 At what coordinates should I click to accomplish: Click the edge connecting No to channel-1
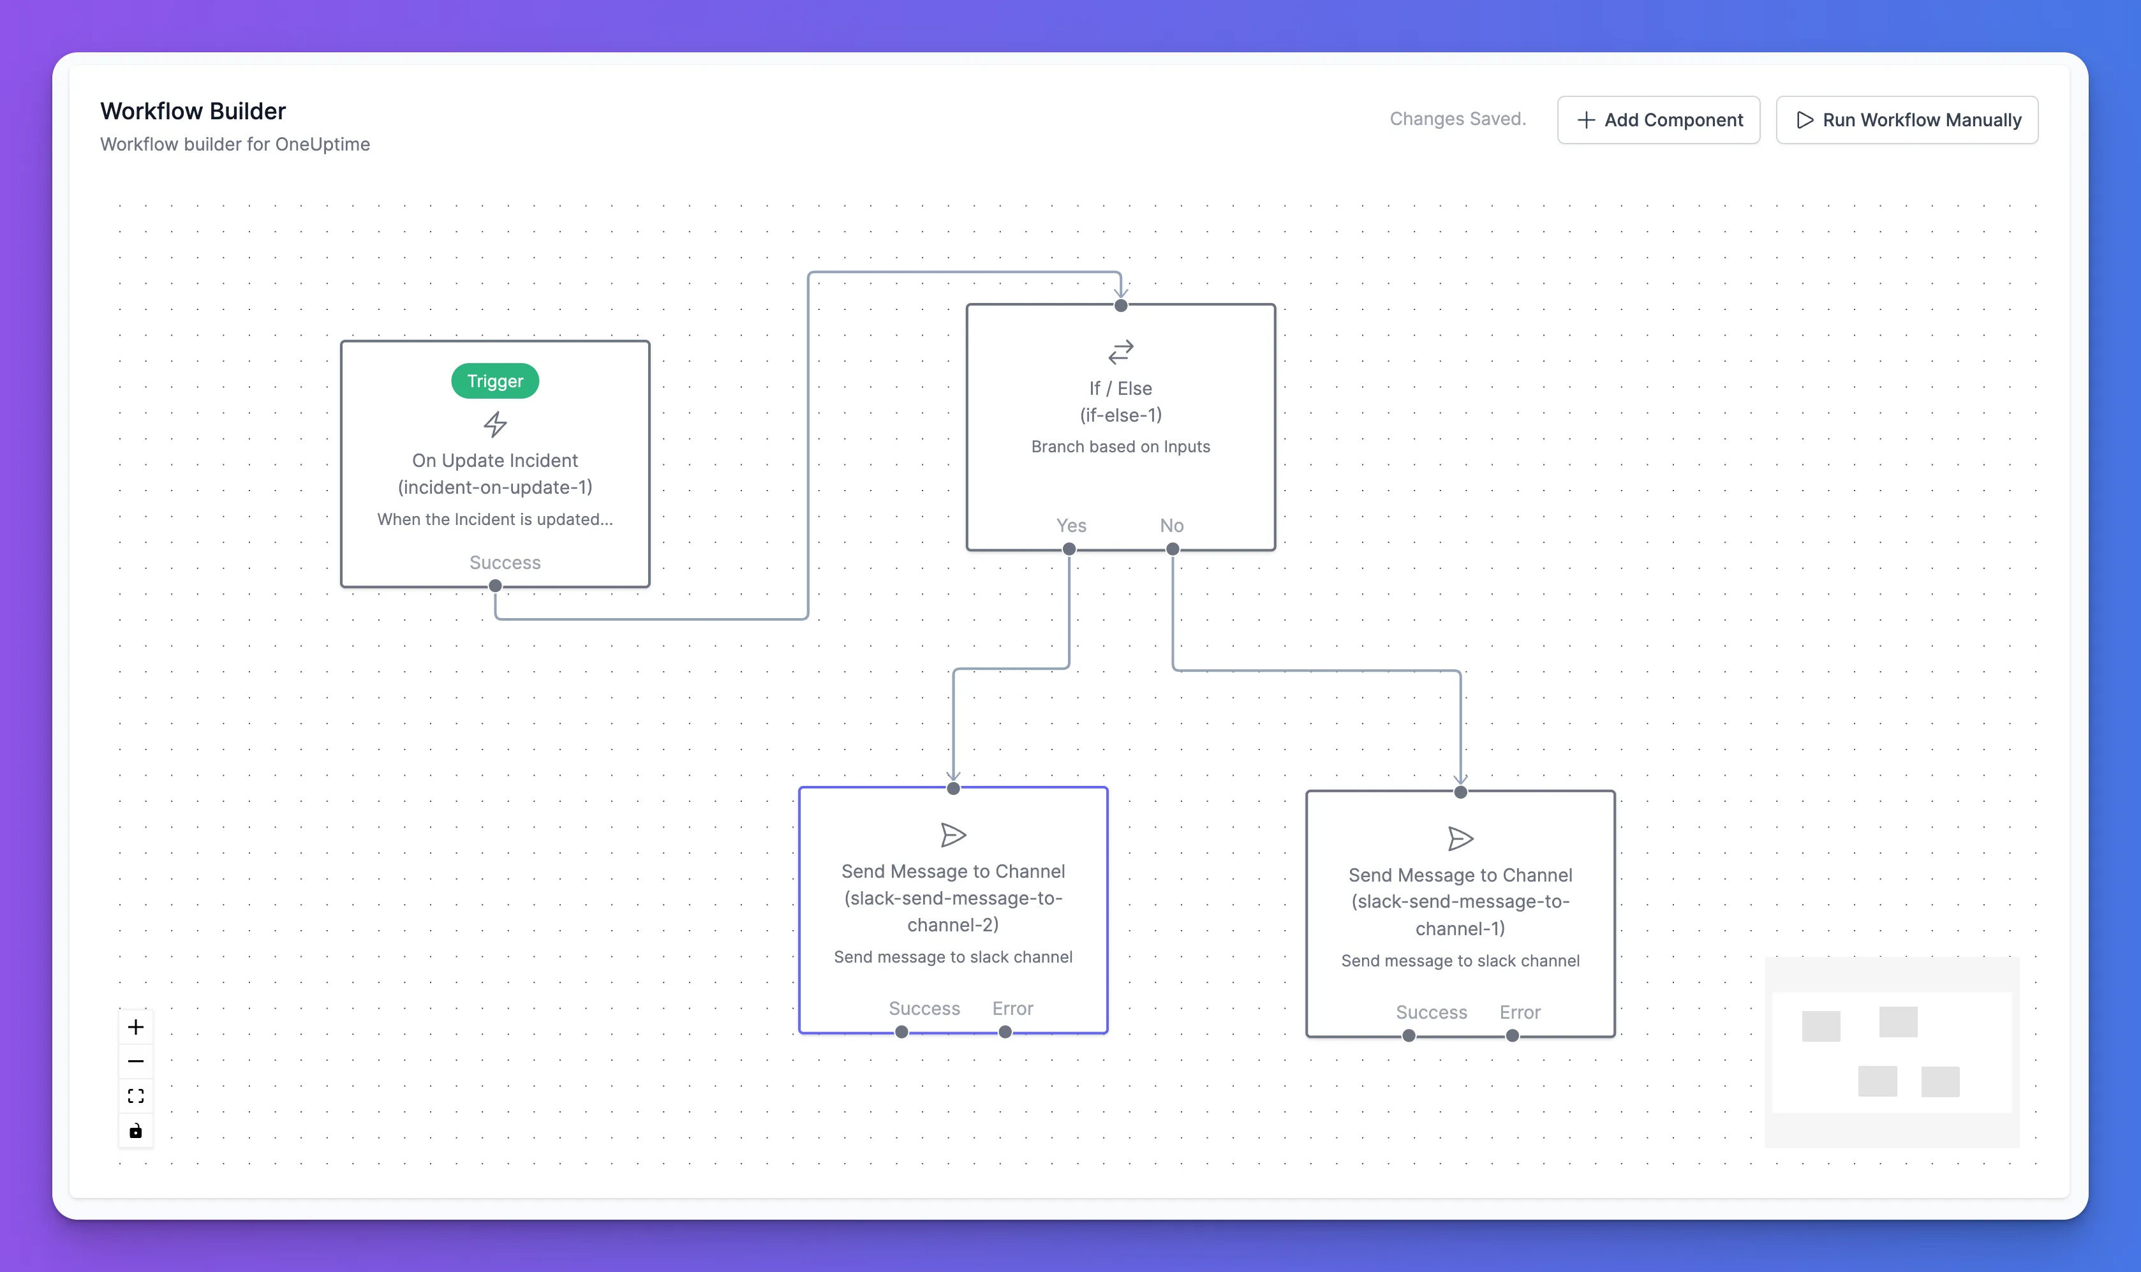point(1317,670)
